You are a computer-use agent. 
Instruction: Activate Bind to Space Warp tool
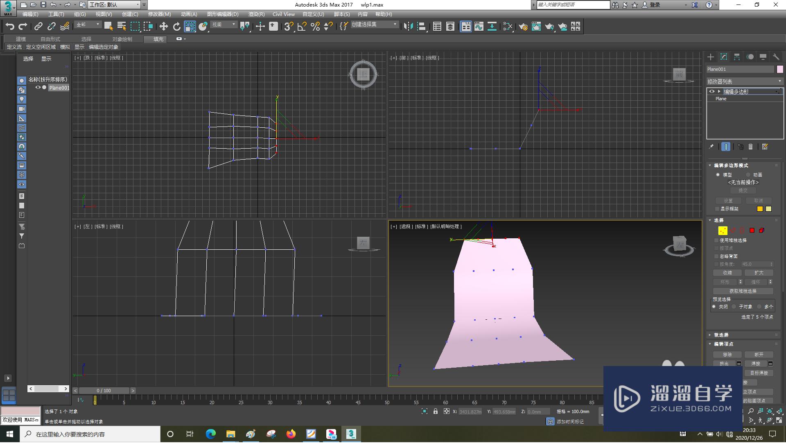65,27
